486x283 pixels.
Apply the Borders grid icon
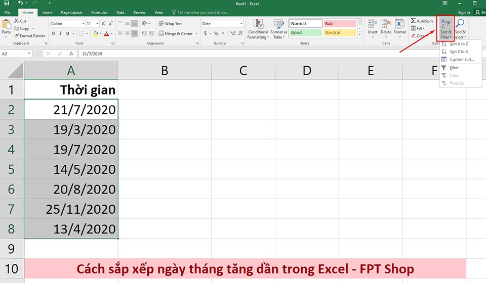[x=81, y=33]
